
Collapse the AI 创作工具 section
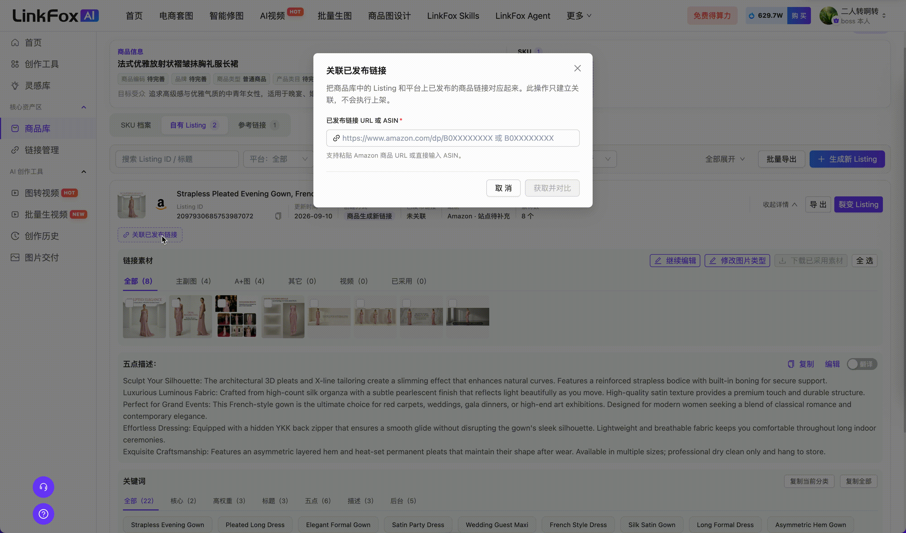(84, 172)
